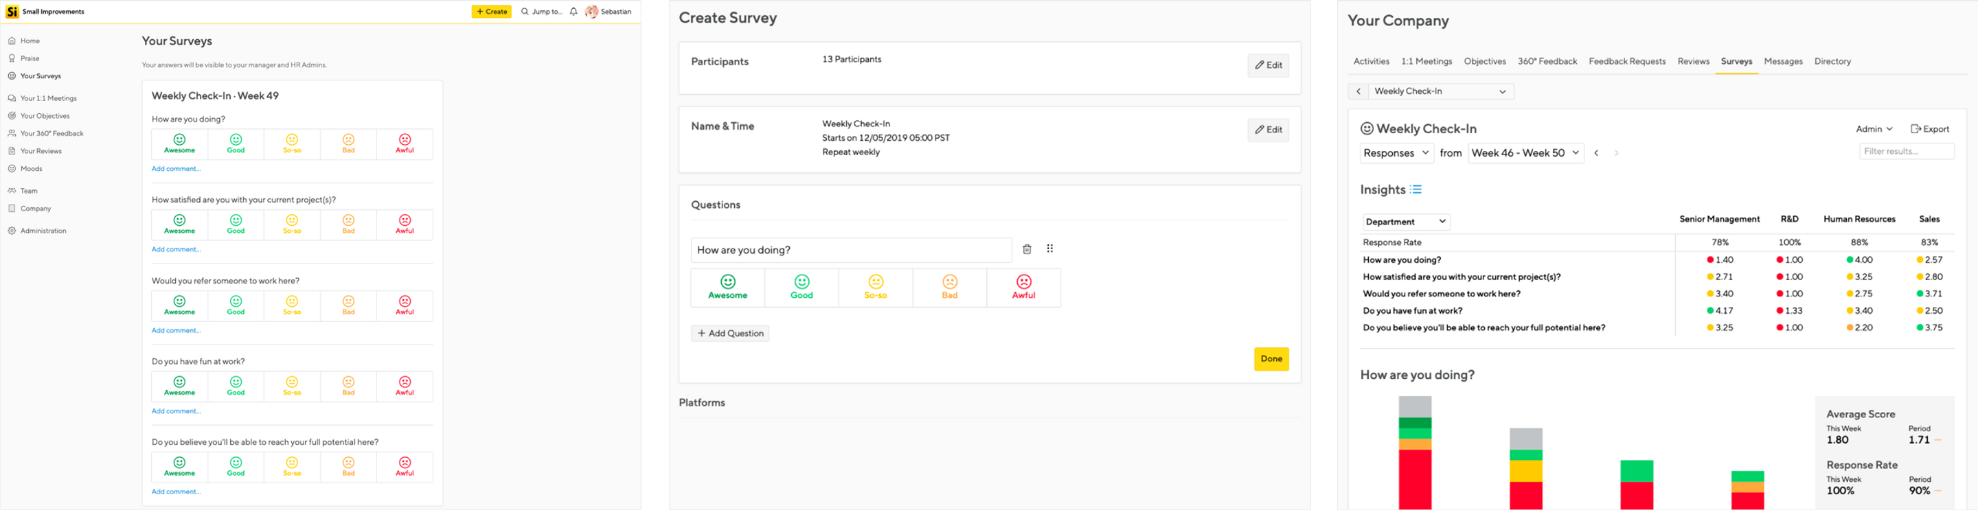1978x510 pixels.
Task: Open Jump to search
Action: click(541, 12)
